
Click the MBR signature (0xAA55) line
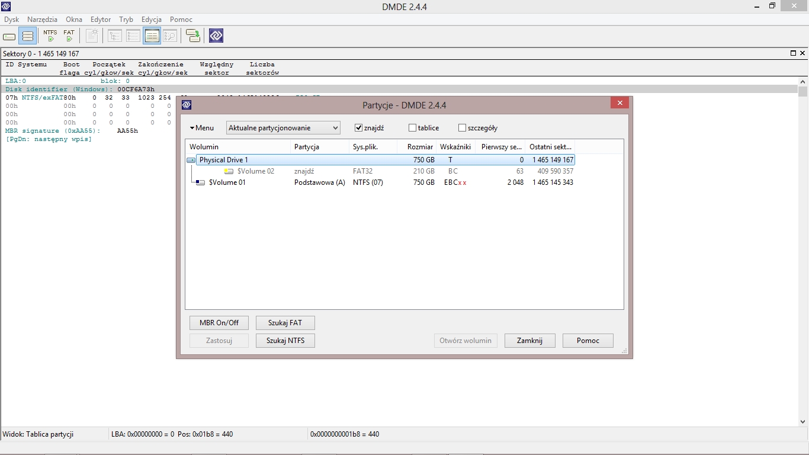(72, 131)
